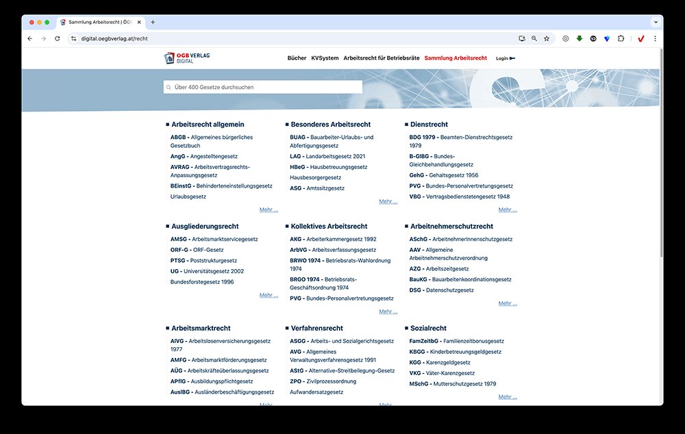The height and width of the screenshot is (434, 685).
Task: Open a new browser tab with the plus button
Action: coord(152,21)
